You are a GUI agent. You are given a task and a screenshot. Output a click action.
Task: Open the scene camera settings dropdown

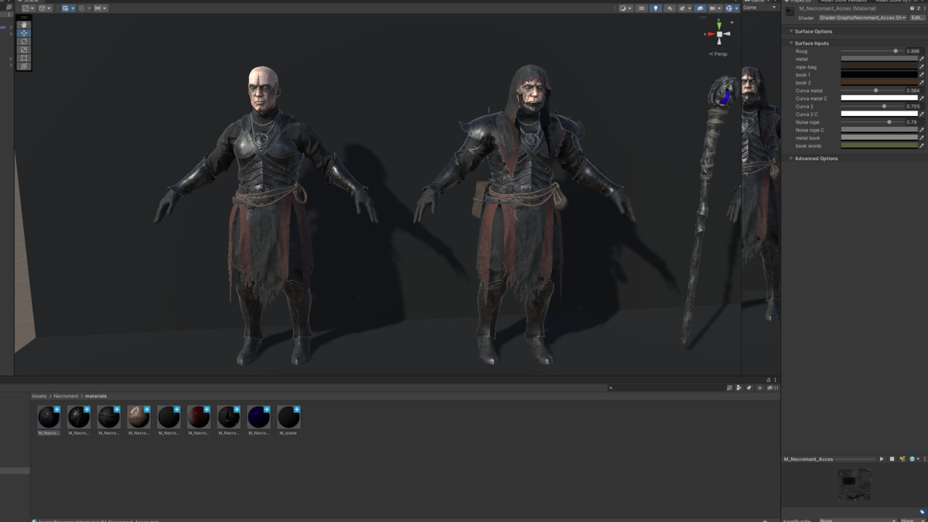point(715,9)
